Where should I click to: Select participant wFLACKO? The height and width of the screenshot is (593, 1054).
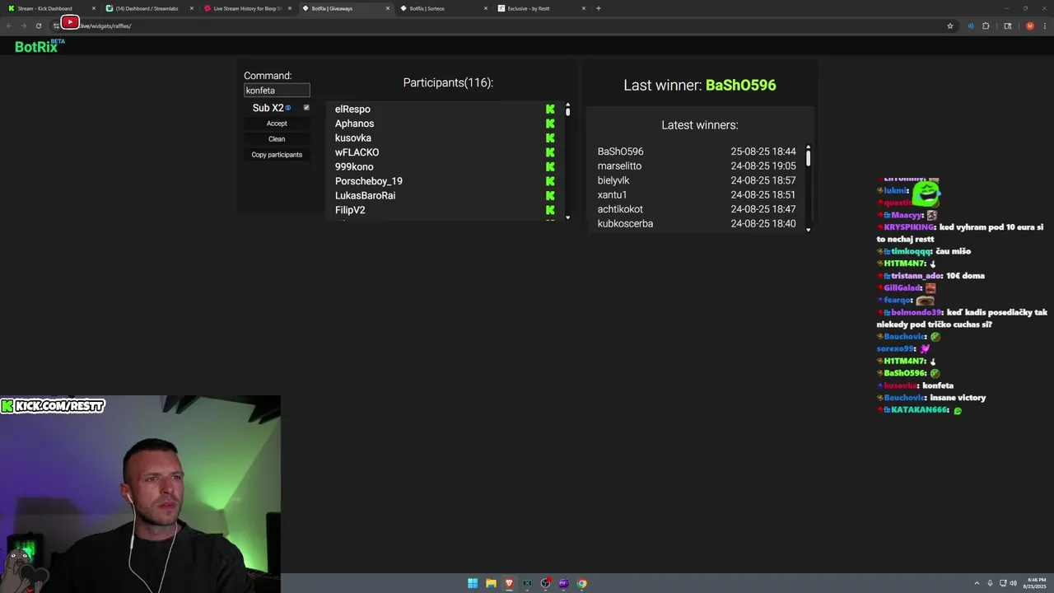point(357,152)
